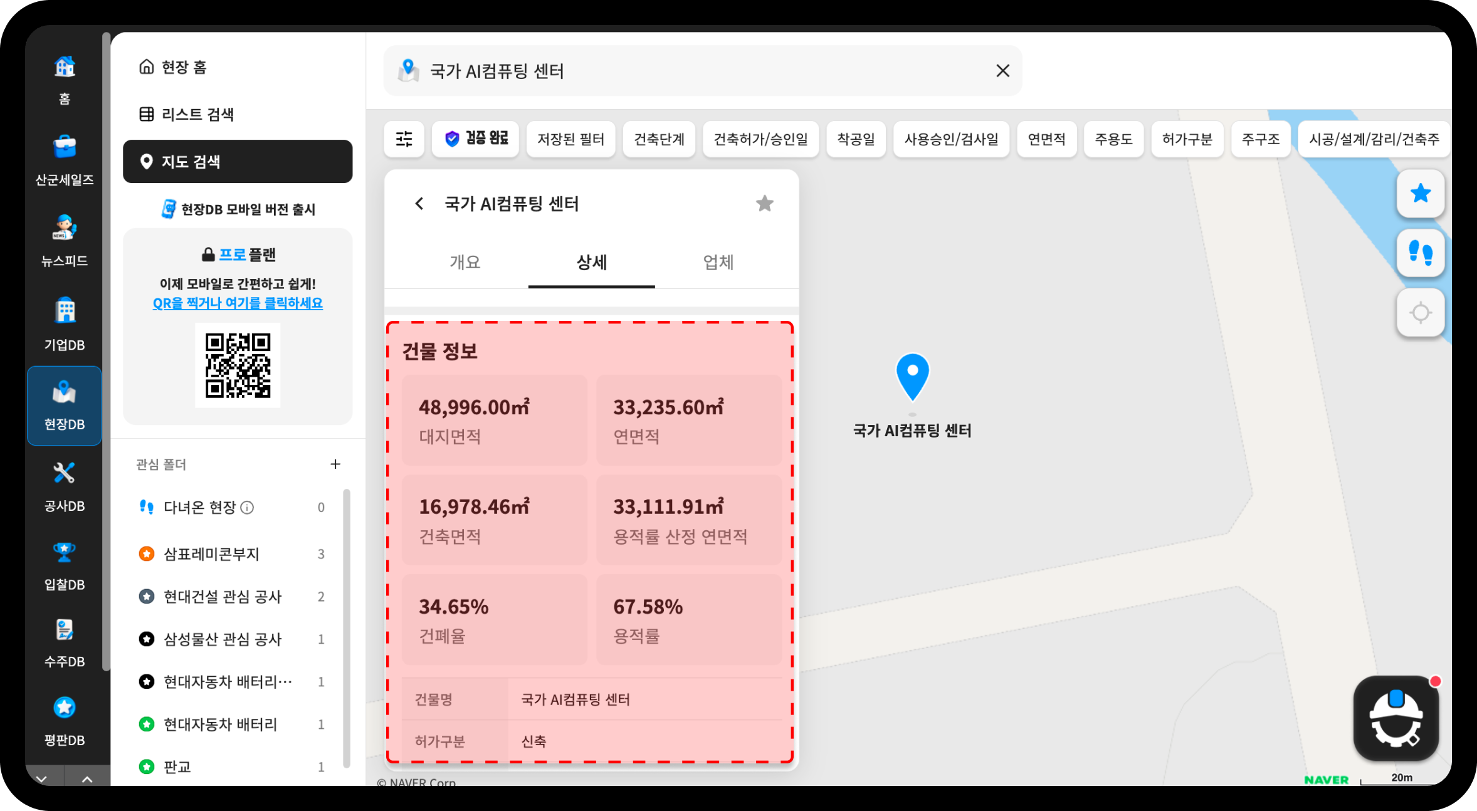Open the 연면적 filter dropdown
The image size is (1477, 811).
tap(1046, 139)
